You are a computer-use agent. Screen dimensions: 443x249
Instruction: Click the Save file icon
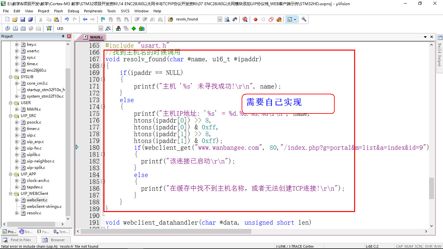tap(23, 19)
